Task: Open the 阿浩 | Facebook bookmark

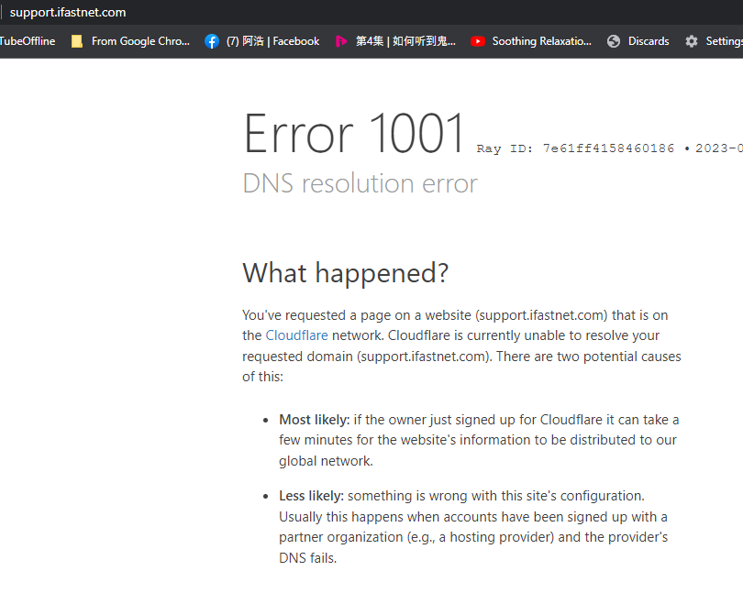Action: (x=273, y=41)
